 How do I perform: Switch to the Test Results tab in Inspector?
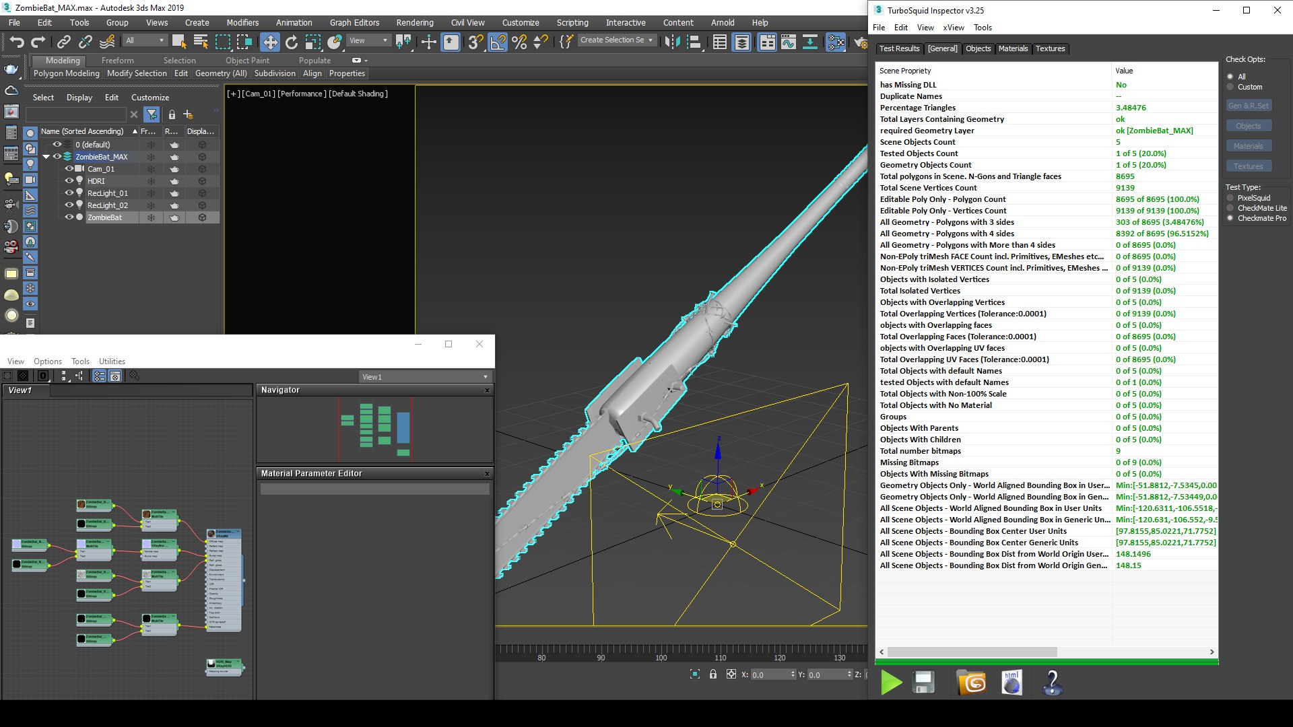(x=899, y=48)
